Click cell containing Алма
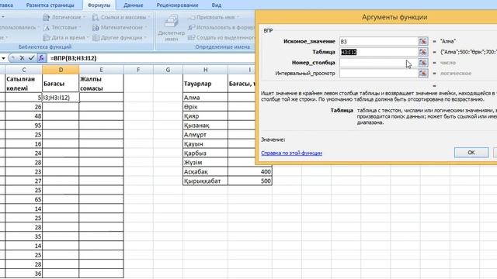The height and width of the screenshot is (279, 497). click(x=205, y=98)
